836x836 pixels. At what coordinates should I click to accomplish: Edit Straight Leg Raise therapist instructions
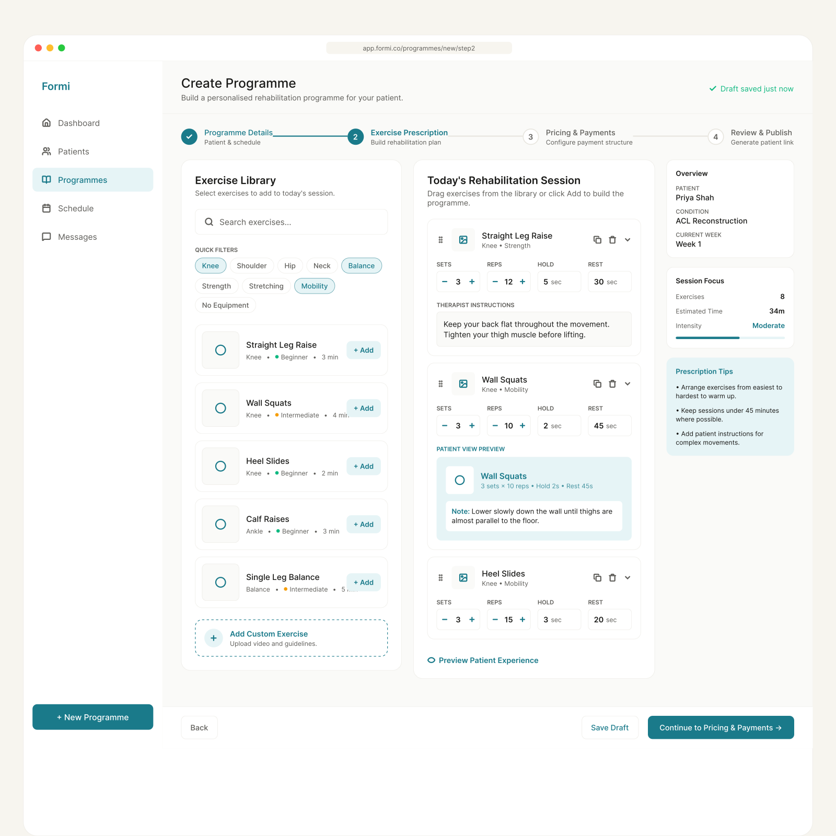pos(534,329)
